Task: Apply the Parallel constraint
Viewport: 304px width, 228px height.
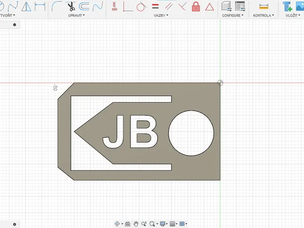Action: (x=169, y=7)
